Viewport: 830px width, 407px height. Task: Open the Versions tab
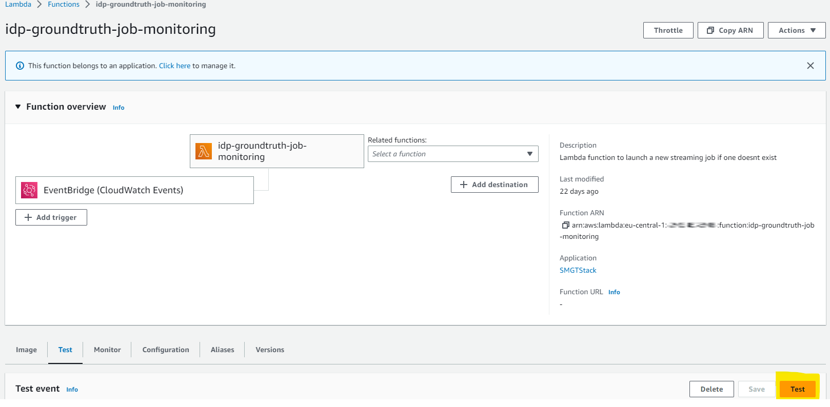point(270,350)
